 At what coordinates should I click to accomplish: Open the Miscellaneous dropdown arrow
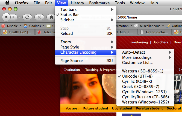pyautogui.click(x=163, y=26)
